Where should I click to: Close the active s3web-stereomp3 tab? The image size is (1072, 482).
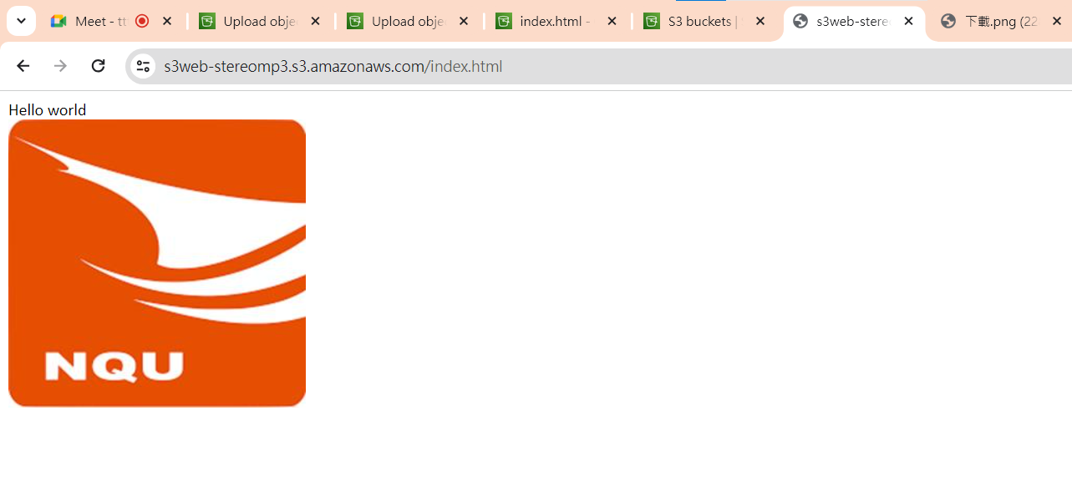tap(908, 21)
